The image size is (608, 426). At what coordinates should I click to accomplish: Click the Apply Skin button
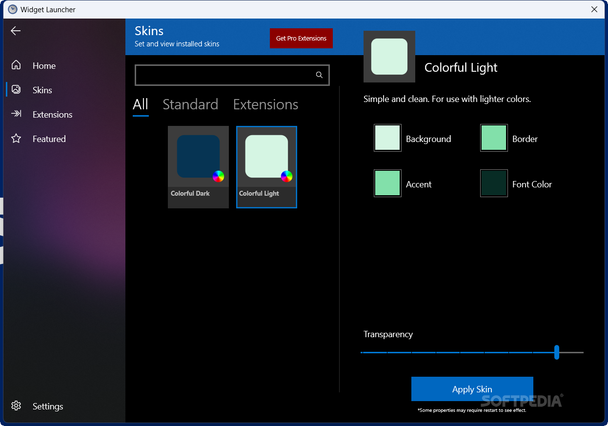(472, 389)
